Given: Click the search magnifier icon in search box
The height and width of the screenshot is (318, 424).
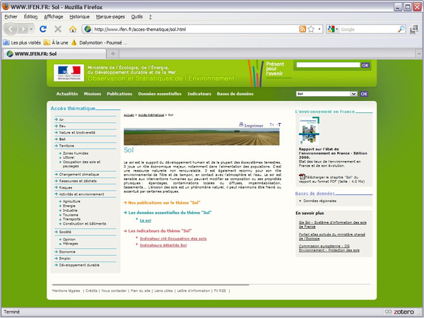Looking at the screenshot, I should click(401, 29).
